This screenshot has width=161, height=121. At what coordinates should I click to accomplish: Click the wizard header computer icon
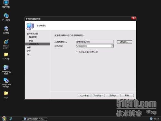point(30,26)
